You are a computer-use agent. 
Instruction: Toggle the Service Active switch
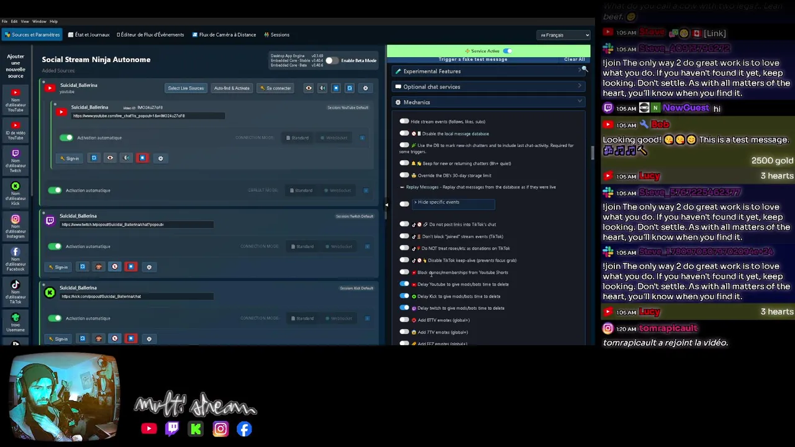(507, 51)
